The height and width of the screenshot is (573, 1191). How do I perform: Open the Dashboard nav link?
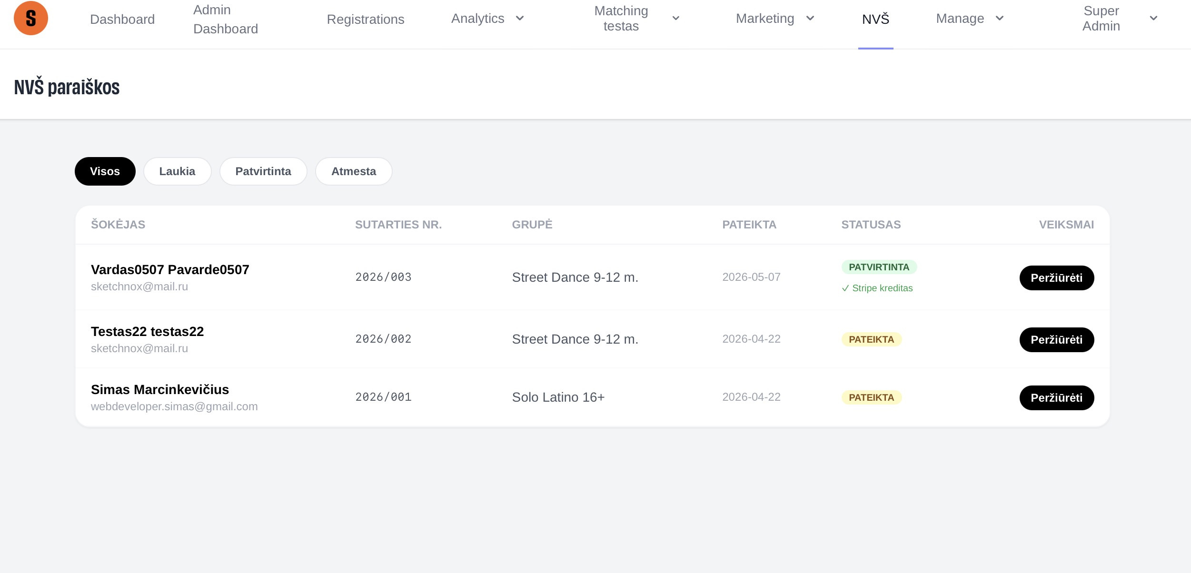[x=122, y=19]
